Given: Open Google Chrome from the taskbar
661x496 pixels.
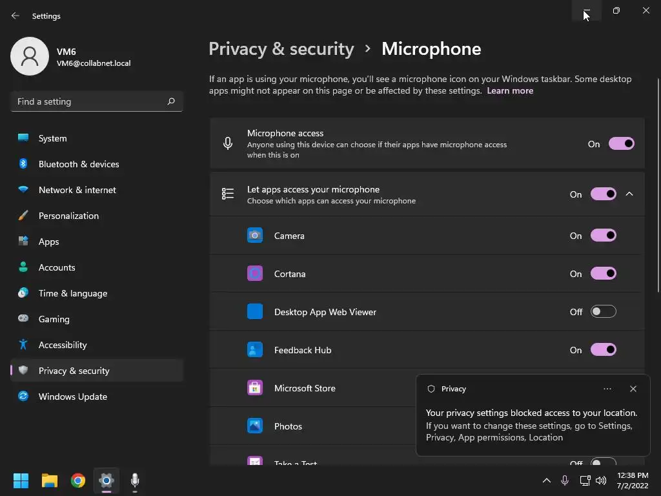Looking at the screenshot, I should coord(78,480).
